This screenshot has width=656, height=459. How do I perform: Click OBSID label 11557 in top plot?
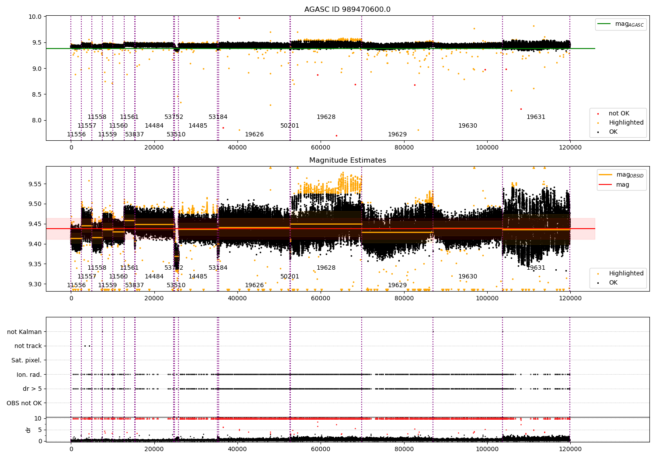(x=87, y=126)
